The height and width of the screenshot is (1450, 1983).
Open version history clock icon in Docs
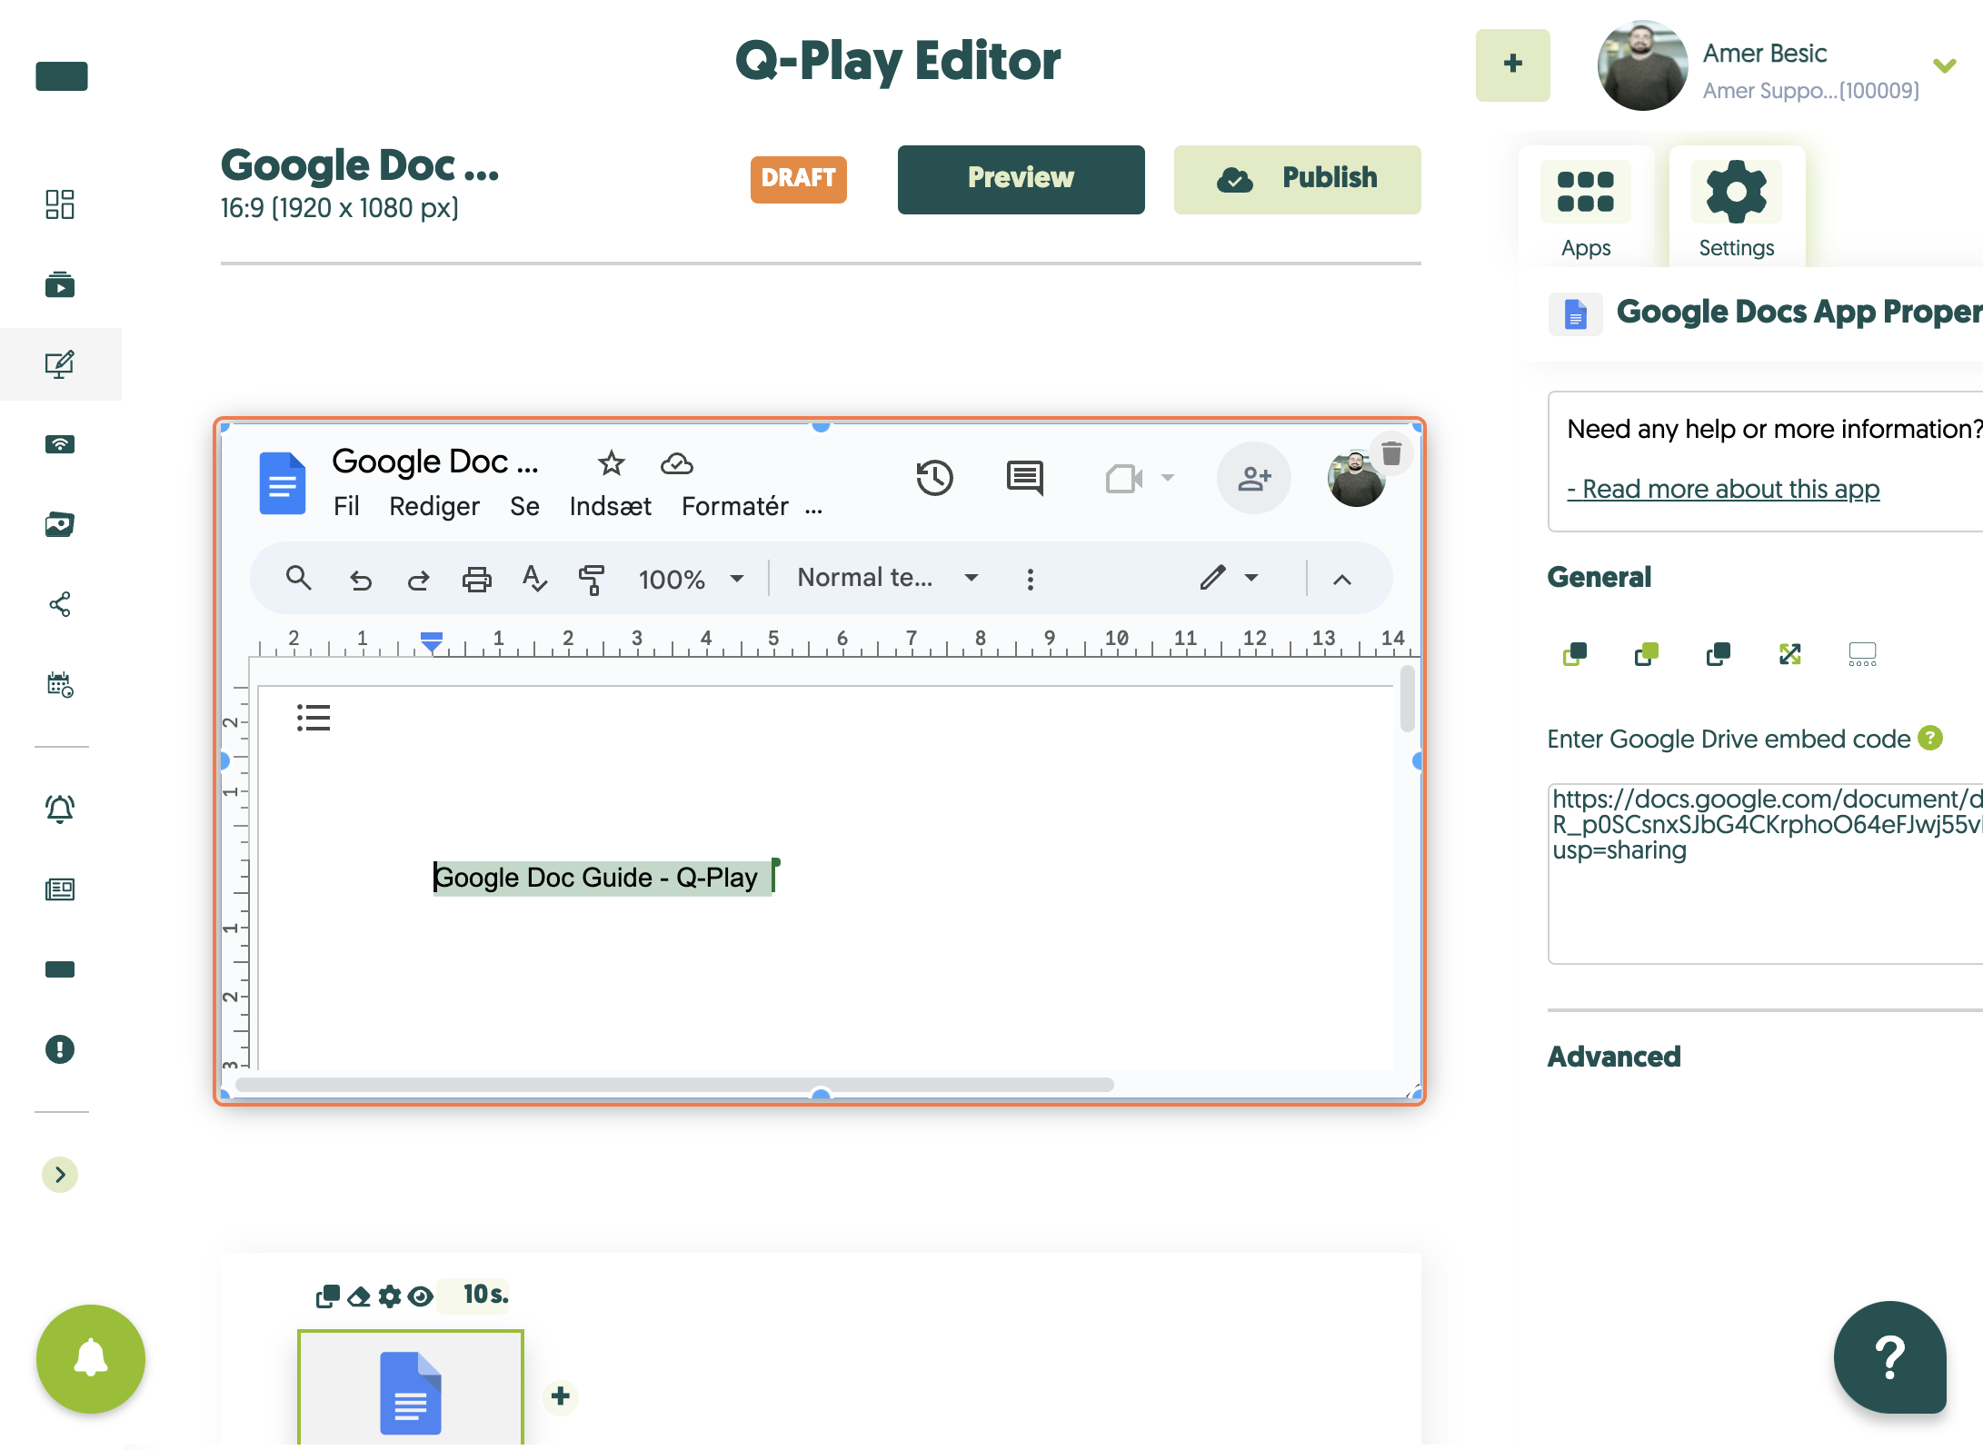point(934,478)
